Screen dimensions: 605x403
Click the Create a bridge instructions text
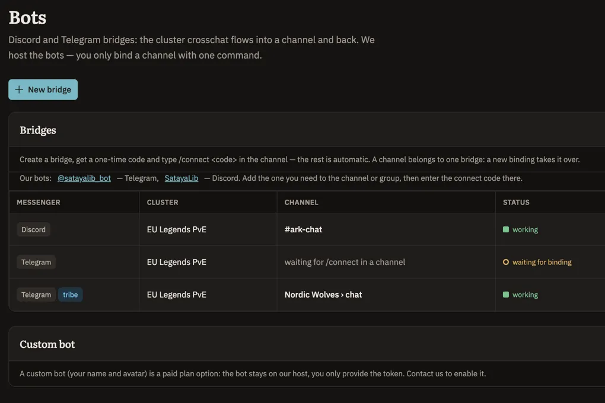point(300,159)
